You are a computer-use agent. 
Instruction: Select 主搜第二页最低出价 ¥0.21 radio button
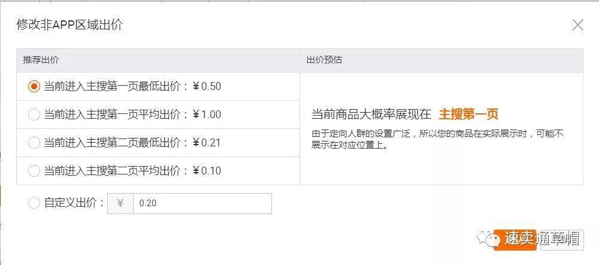point(34,143)
